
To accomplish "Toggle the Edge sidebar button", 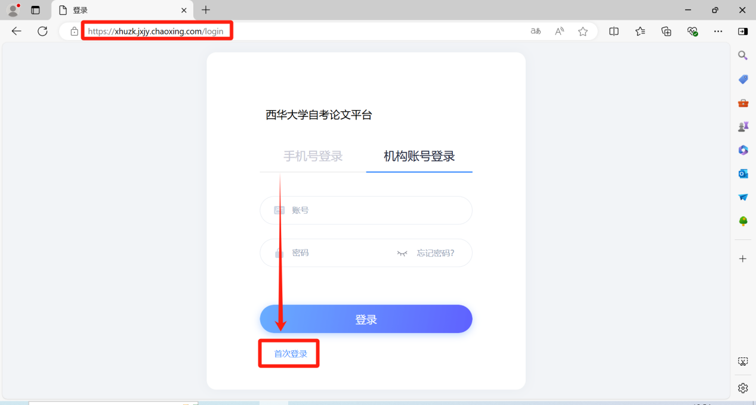I will pos(743,32).
